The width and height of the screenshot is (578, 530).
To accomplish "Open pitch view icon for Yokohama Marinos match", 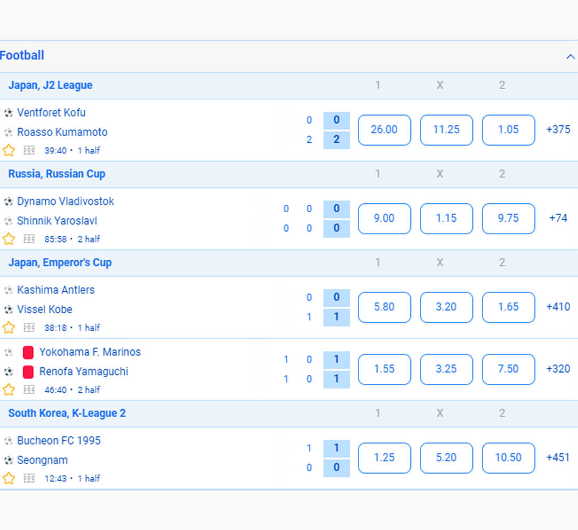I will point(29,389).
